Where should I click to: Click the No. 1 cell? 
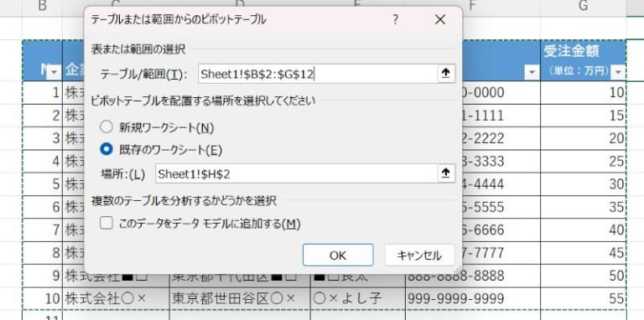click(x=42, y=92)
